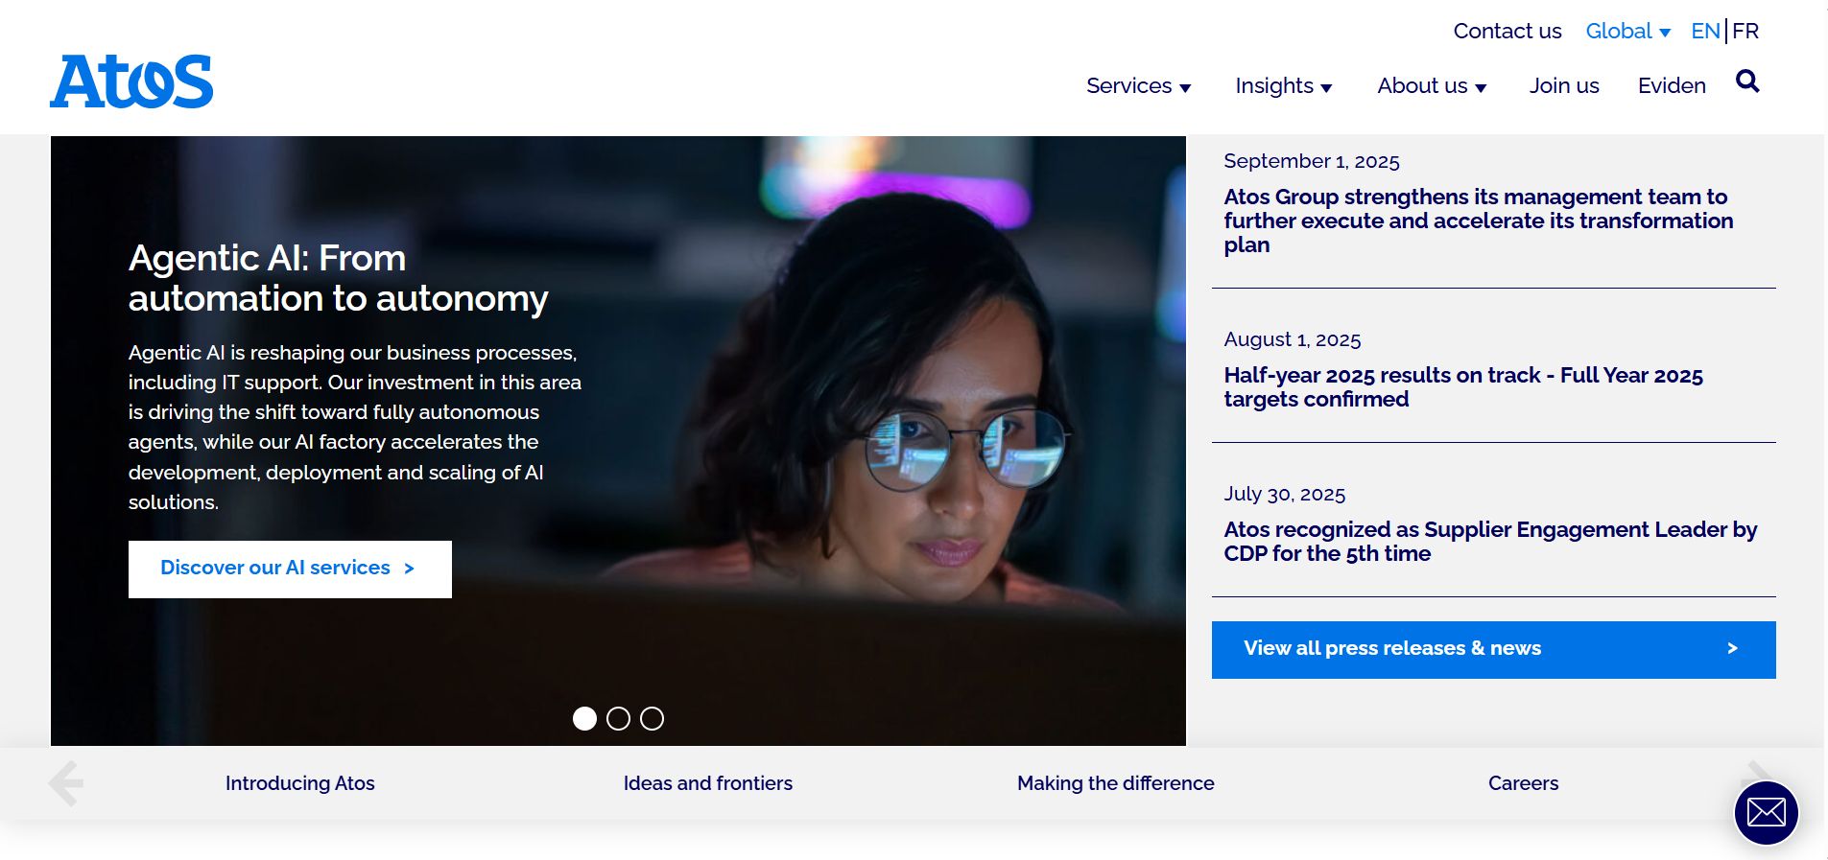Screen dimensions: 1828x860
Task: Expand the Insights menu
Action: [1284, 86]
